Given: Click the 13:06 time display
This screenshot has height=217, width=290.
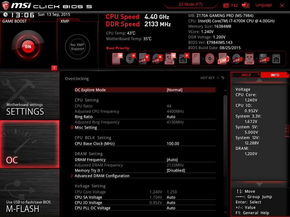Looking at the screenshot, I should pos(23,15).
